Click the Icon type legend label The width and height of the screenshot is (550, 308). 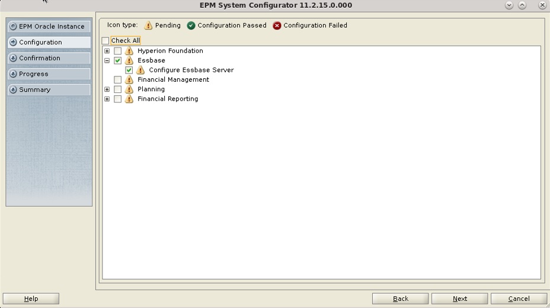(123, 25)
